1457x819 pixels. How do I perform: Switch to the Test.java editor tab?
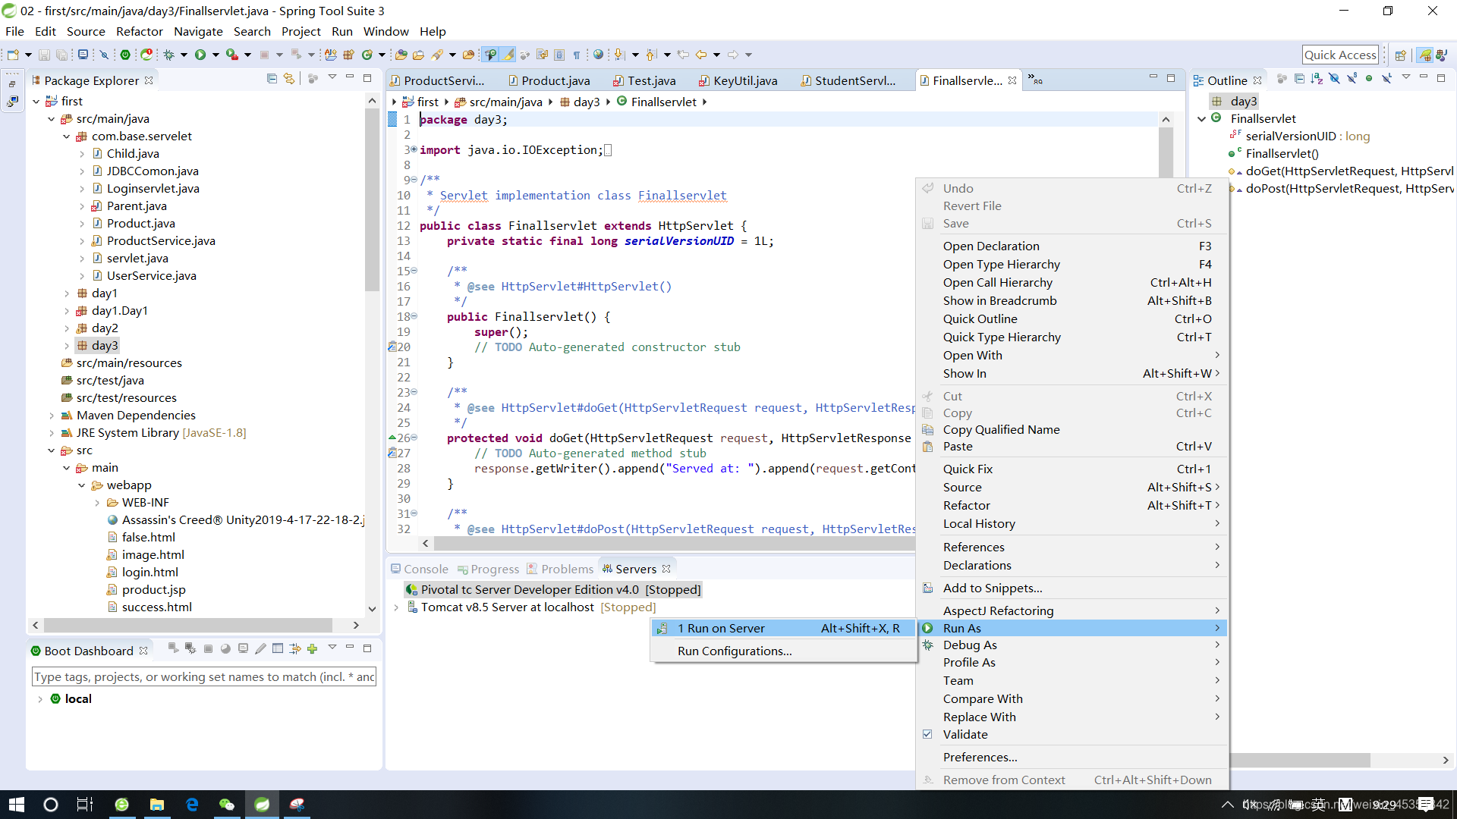click(644, 80)
